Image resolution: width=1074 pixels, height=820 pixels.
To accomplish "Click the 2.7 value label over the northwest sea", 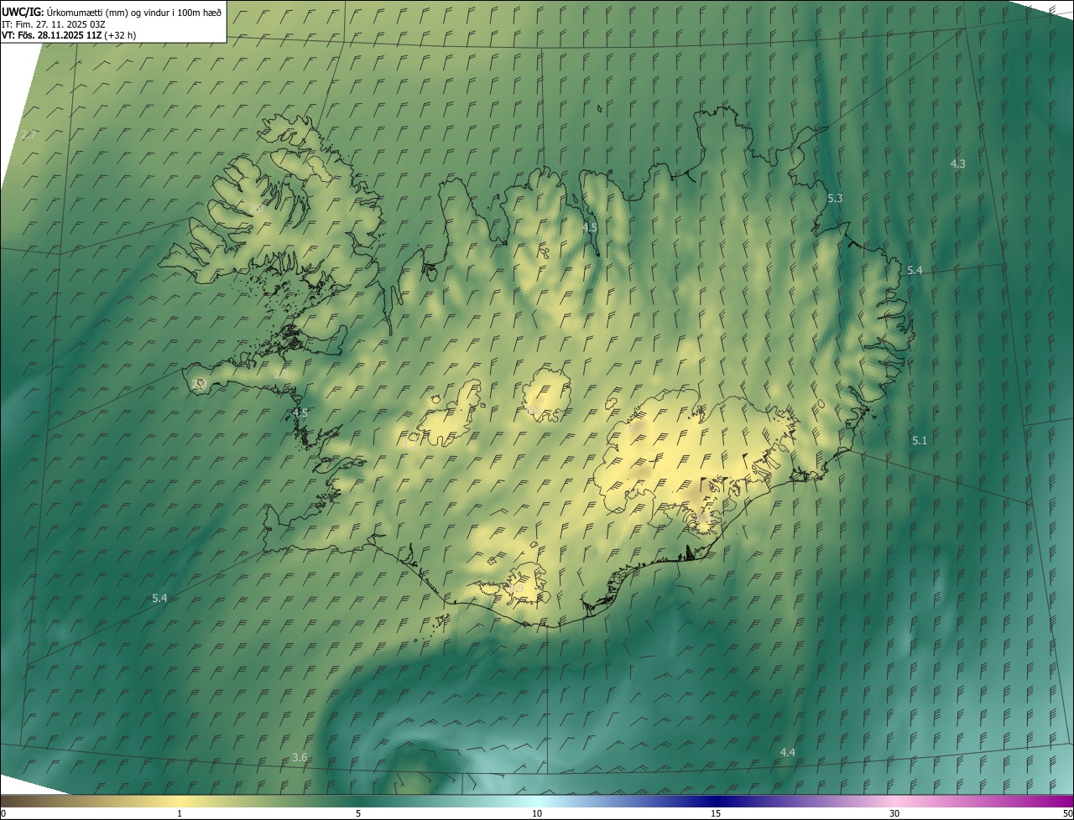I will (x=28, y=134).
